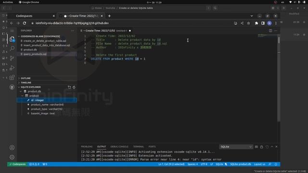The image size is (308, 173).
Task: Switch to the TERMINAL panel tab
Action: pyautogui.click(x=138, y=147)
